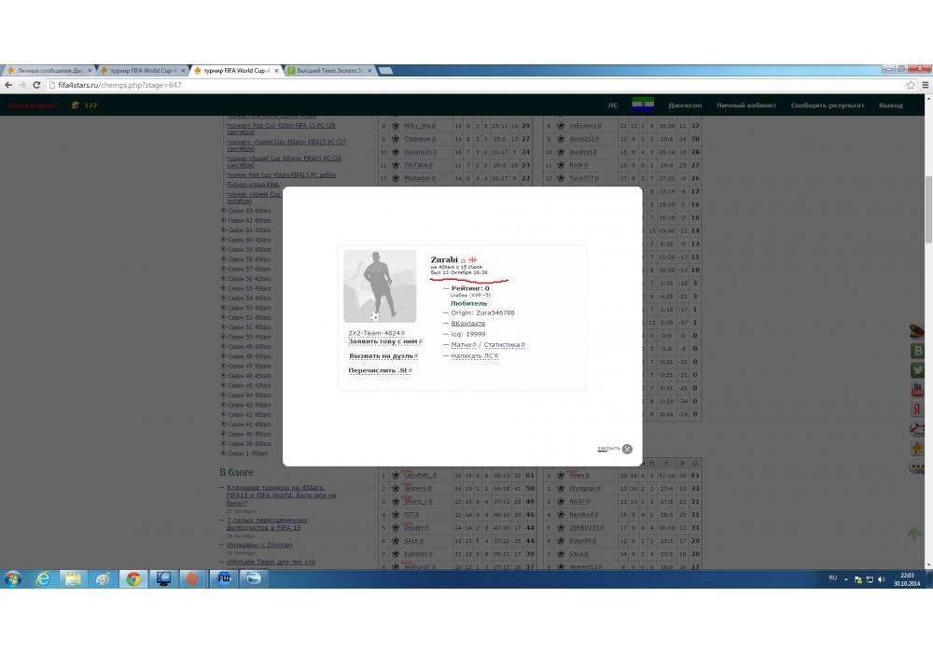Viewport: 933px width, 653px height.
Task: Launch Internet Explorer from taskbar
Action: [x=43, y=578]
